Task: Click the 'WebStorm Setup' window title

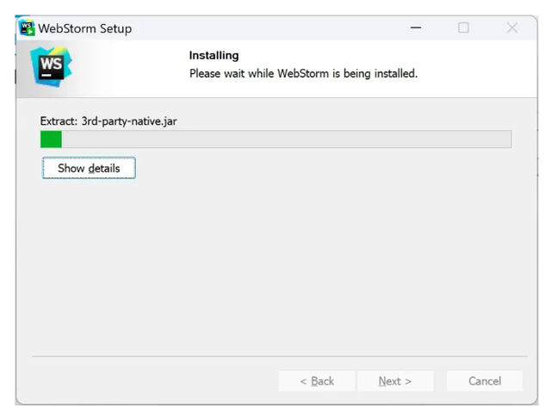Action: (85, 28)
